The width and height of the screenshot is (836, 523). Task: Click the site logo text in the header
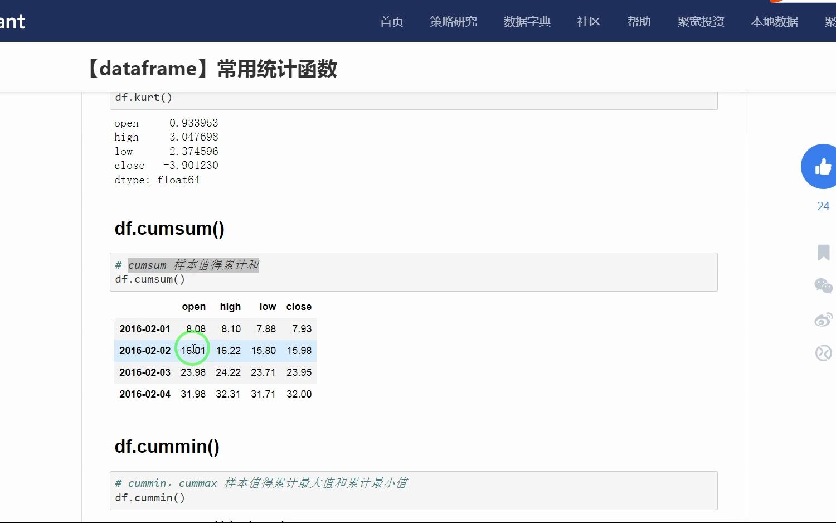tap(12, 22)
